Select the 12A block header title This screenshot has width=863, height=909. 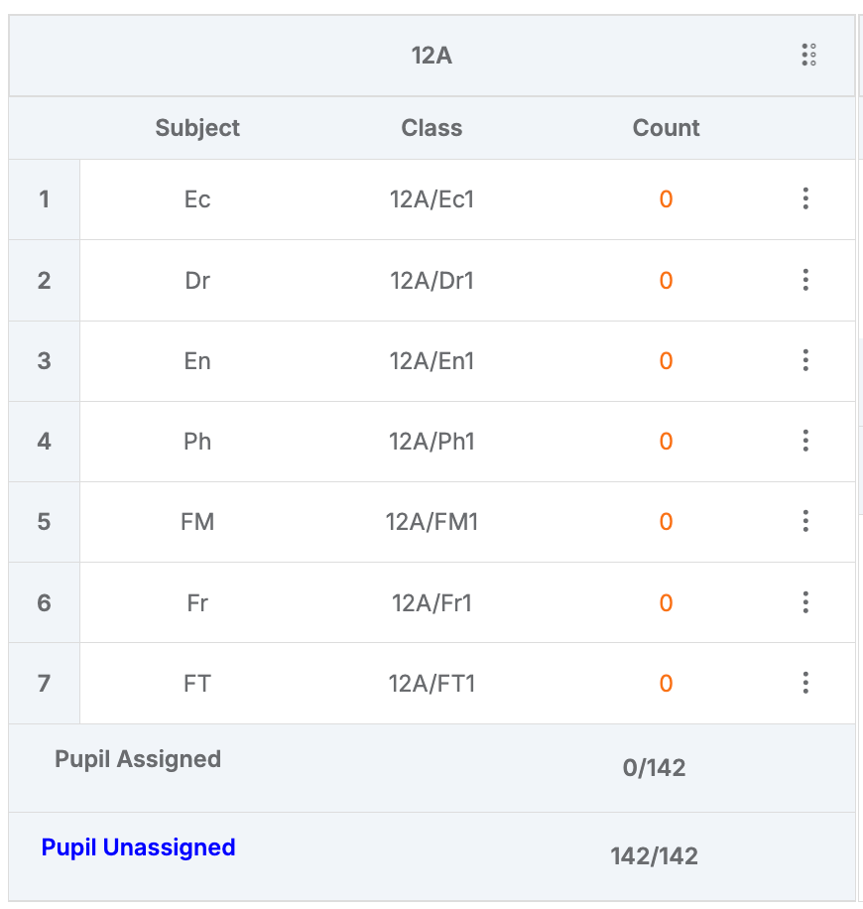[431, 56]
